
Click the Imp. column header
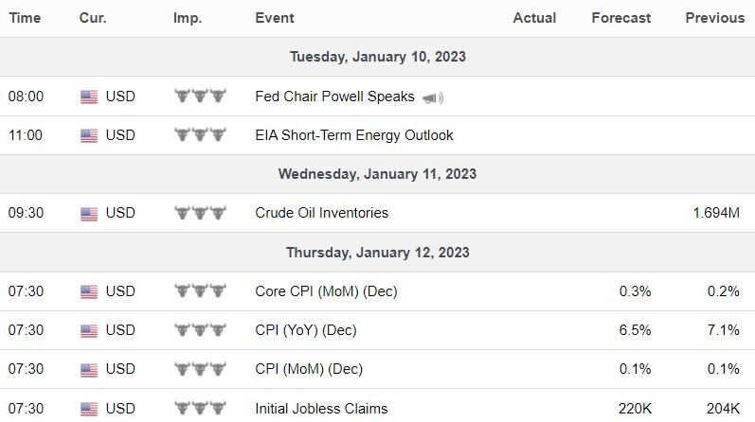(187, 17)
